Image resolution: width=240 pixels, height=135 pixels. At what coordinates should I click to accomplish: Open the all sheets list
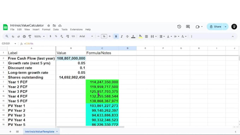tap(17, 131)
